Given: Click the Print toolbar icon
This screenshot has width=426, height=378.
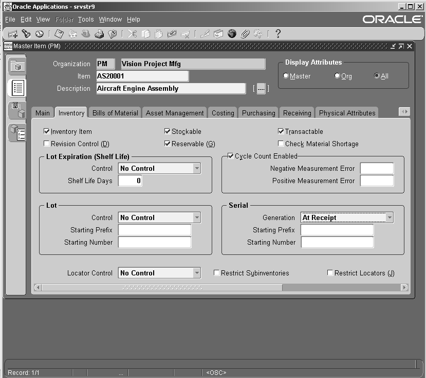Looking at the screenshot, I should 99,34.
